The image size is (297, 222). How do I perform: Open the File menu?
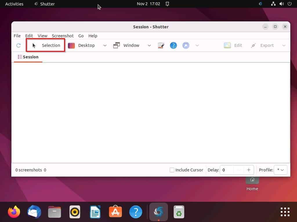click(x=17, y=36)
